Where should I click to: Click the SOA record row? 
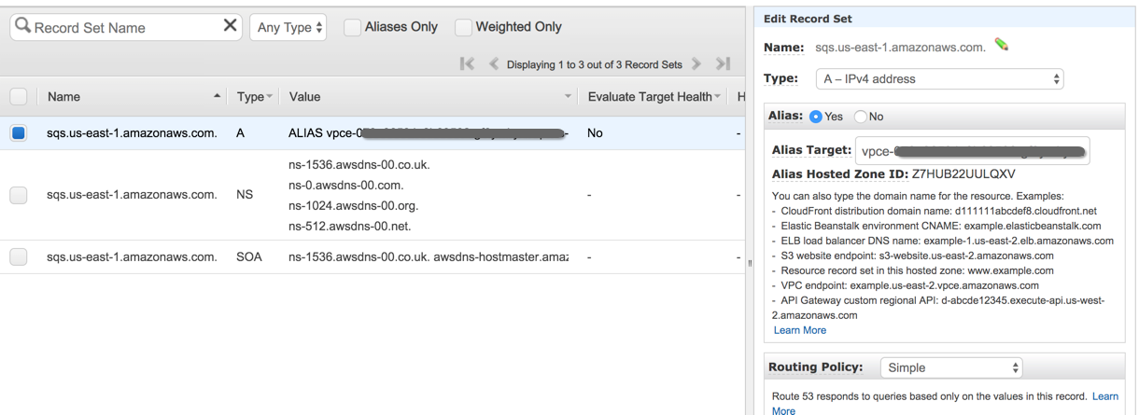point(373,256)
